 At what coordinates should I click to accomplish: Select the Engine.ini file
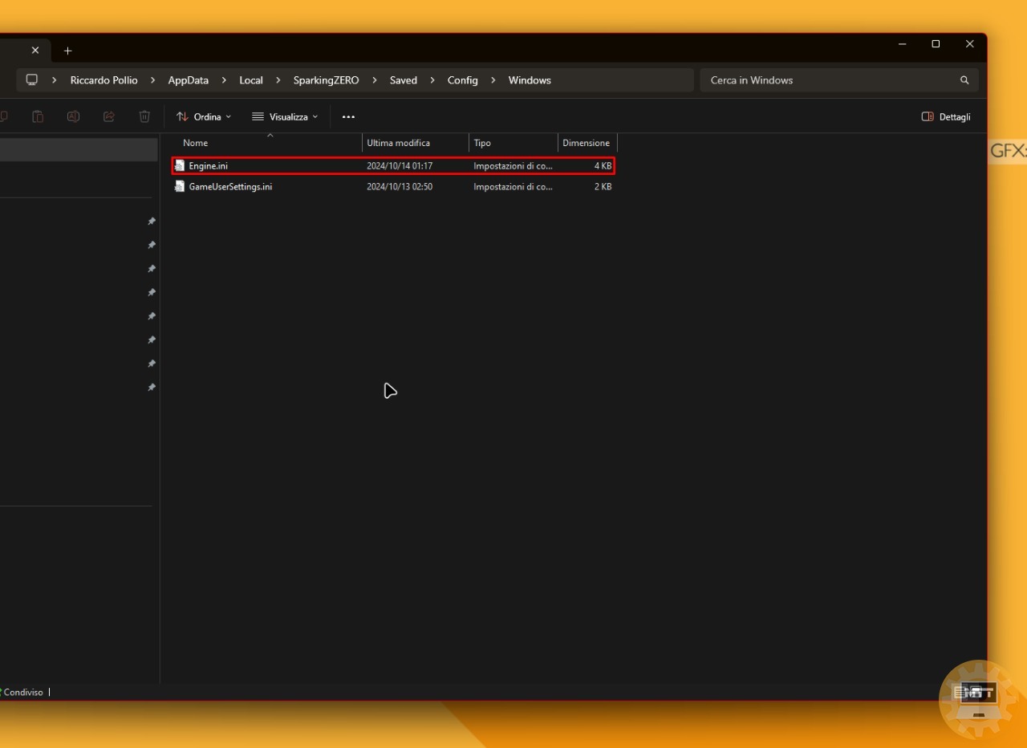click(393, 166)
